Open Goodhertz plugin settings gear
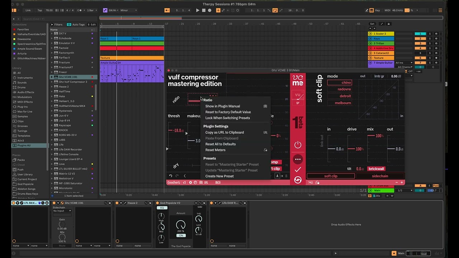459x258 pixels. pos(190,182)
